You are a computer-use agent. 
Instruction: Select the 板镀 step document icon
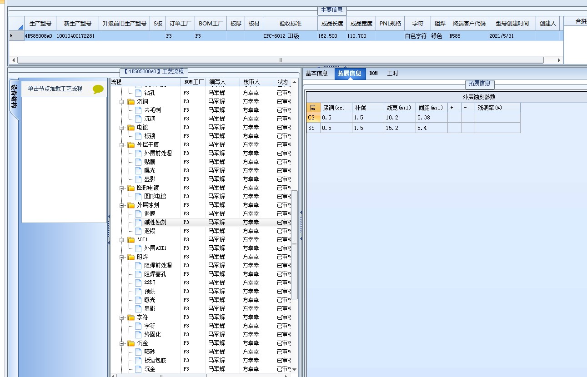coord(138,136)
